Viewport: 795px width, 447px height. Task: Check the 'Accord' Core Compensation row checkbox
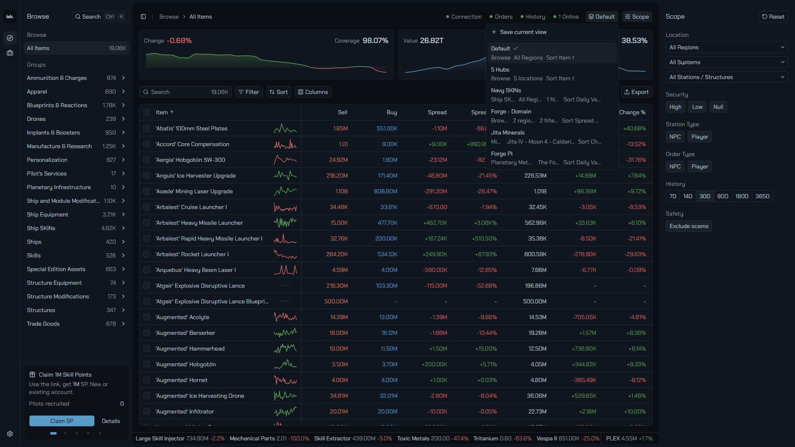tap(147, 144)
